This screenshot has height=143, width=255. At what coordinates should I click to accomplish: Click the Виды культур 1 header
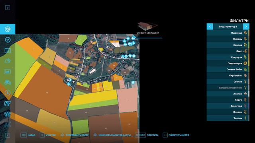(x=228, y=27)
